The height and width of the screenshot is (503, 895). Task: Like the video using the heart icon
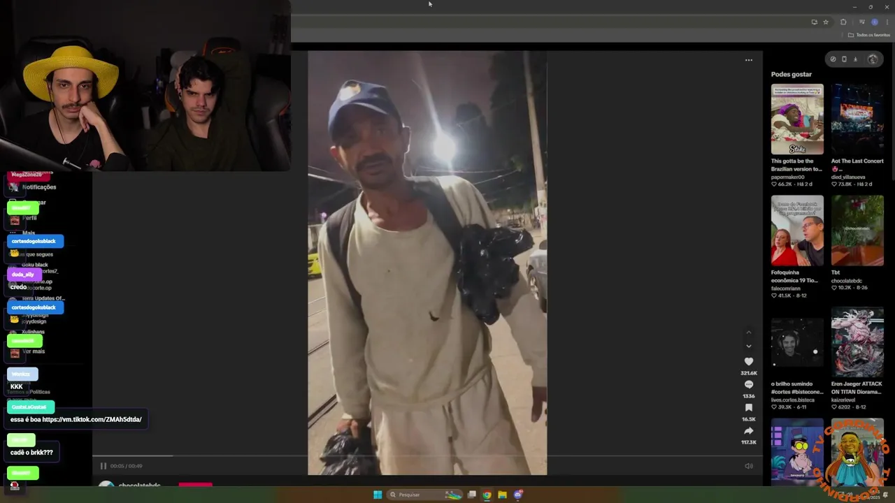748,362
